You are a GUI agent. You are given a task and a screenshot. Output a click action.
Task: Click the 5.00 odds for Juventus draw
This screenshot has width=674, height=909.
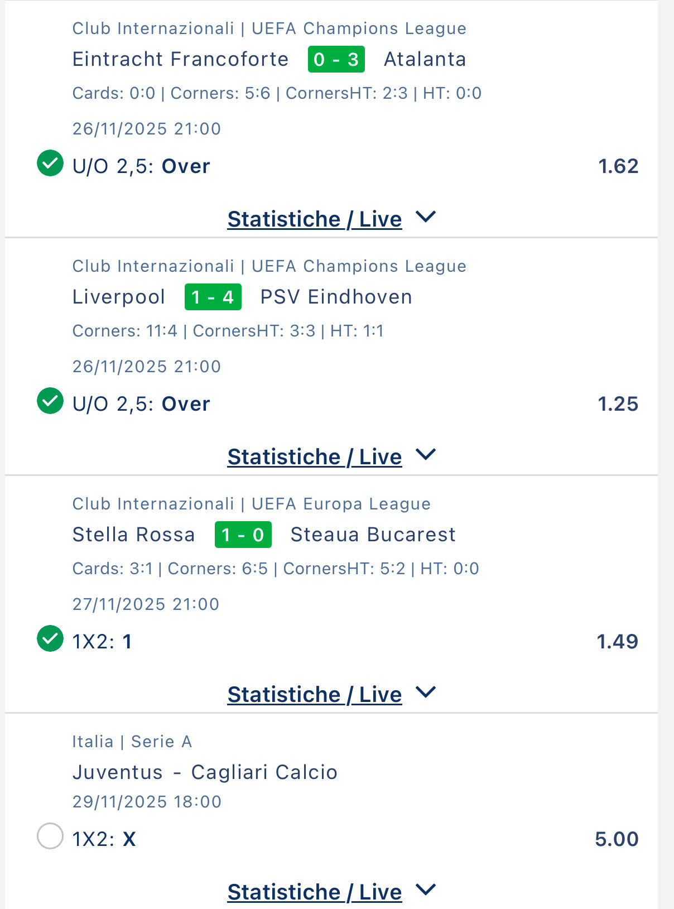[617, 839]
